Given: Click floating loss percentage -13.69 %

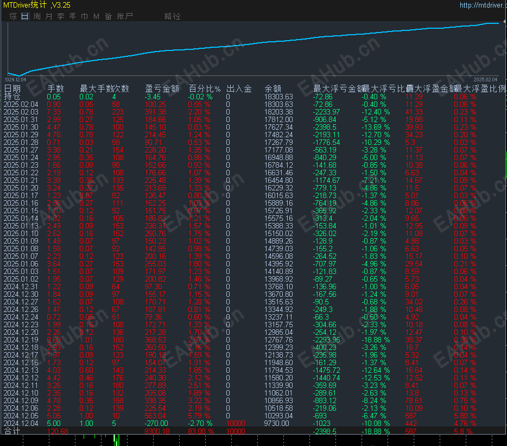Looking at the screenshot, I should click(x=376, y=127).
